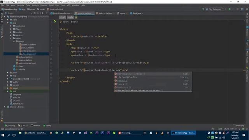Click the html breadcrumb above the editor
This screenshot has height=140, width=249.
[62, 17]
